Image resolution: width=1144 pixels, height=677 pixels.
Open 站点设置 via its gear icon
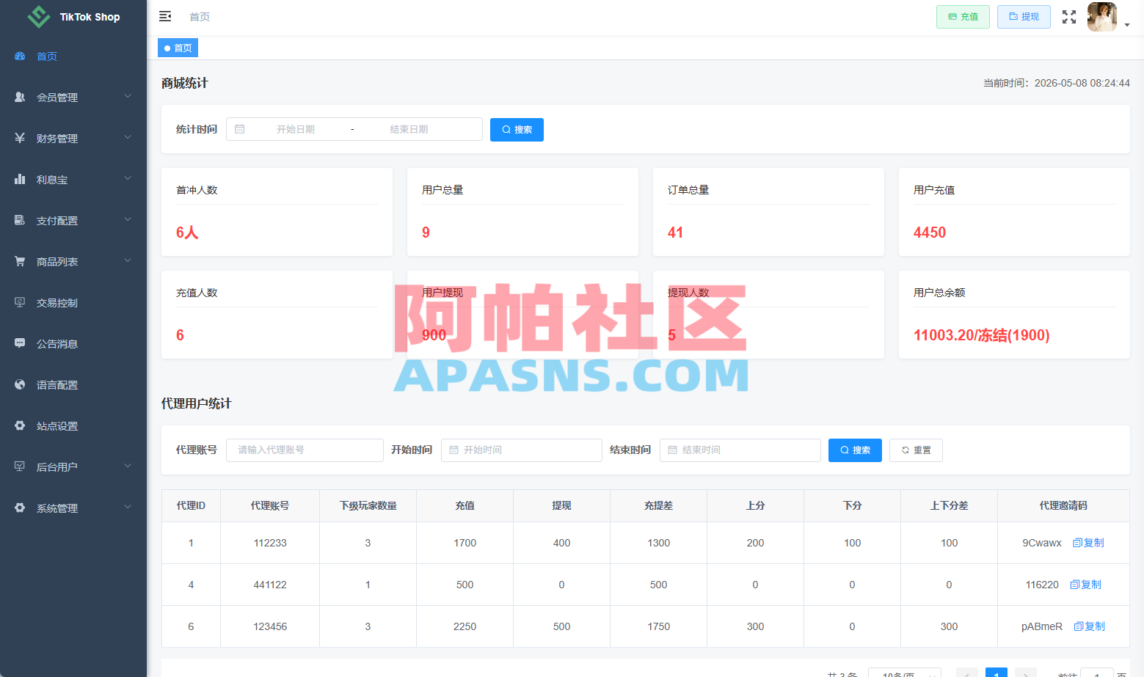(20, 425)
